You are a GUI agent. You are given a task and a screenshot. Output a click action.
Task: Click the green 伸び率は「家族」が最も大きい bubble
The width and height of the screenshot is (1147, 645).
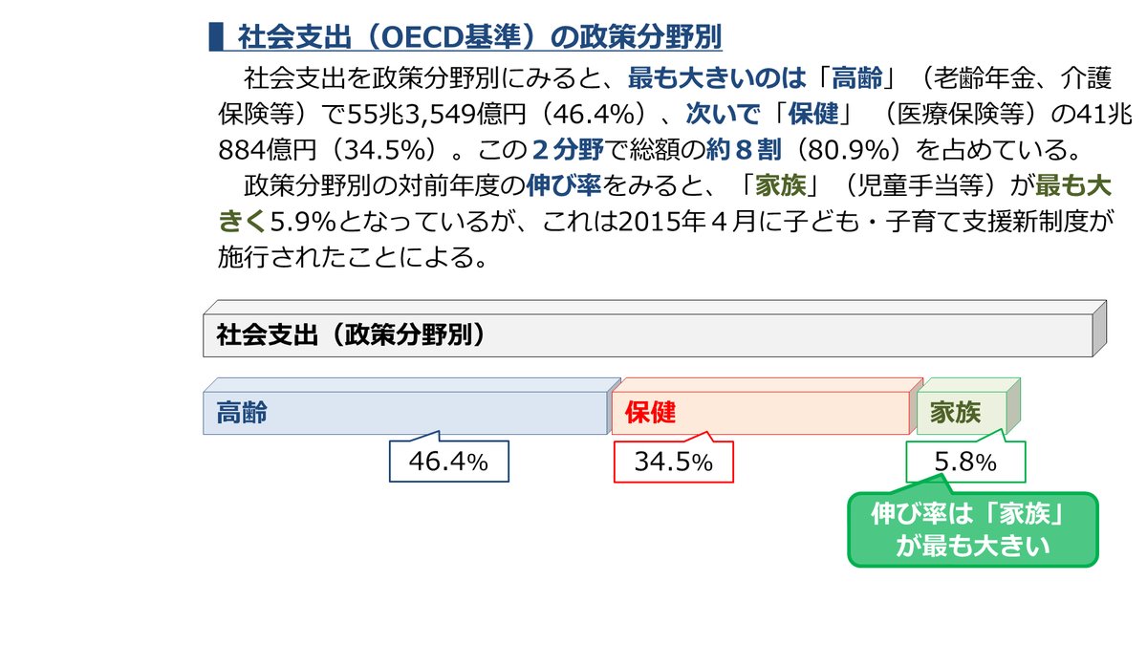point(973,529)
